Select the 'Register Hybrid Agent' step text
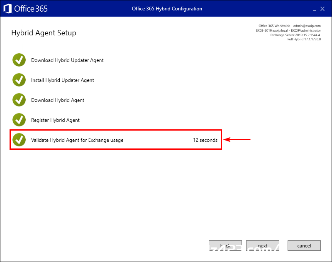 (x=55, y=120)
